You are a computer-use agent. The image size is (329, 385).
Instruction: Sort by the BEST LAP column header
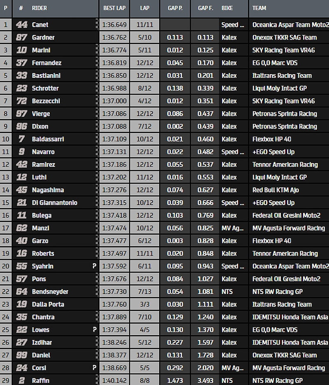tap(114, 8)
